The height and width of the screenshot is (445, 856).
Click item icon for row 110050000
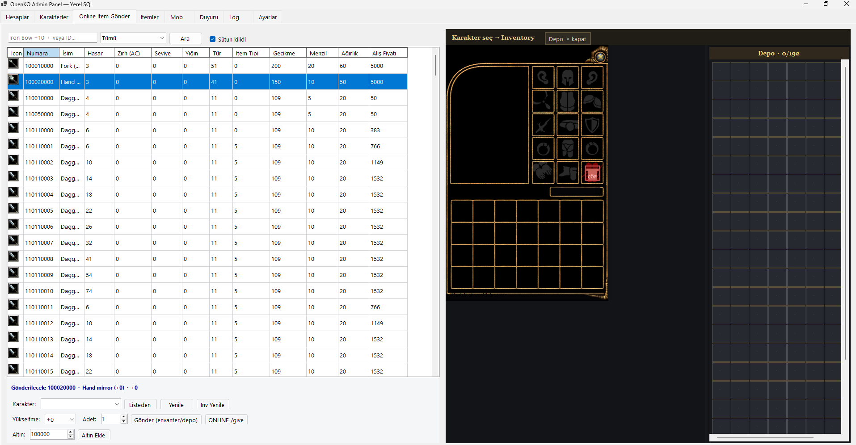[x=13, y=112]
